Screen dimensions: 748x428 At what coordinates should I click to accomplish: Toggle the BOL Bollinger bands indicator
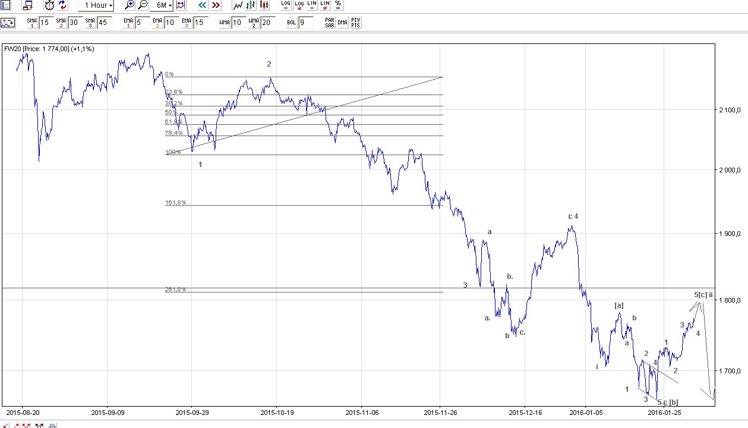291,23
